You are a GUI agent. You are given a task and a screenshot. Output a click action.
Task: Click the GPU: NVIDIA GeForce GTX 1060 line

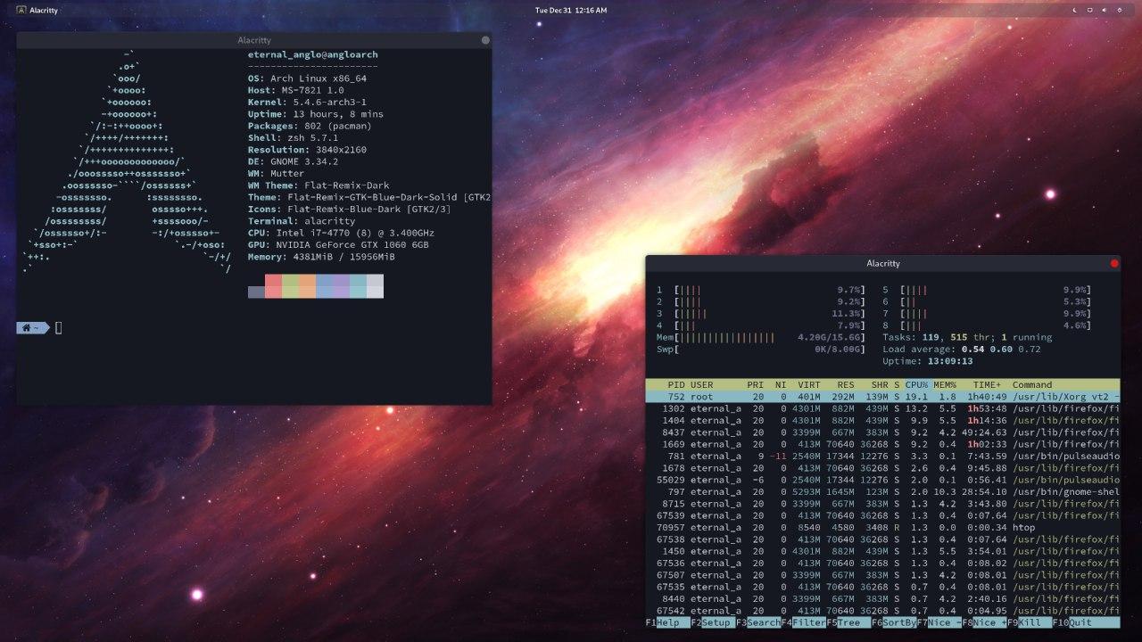(338, 244)
